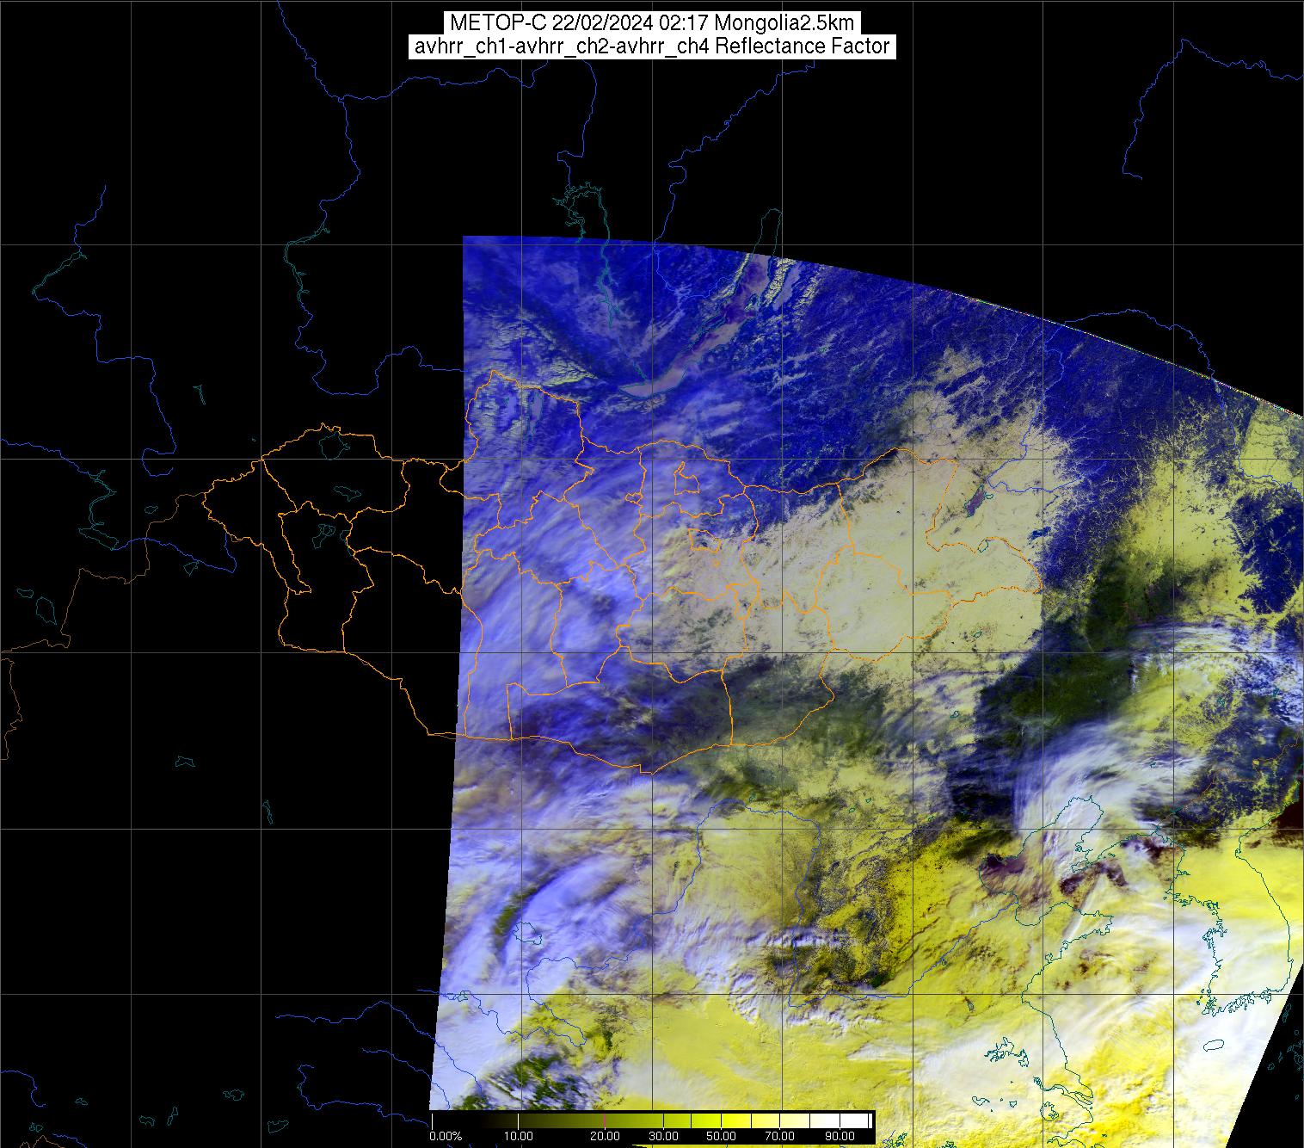The width and height of the screenshot is (1304, 1148).
Task: Click the '90.00' color scale label
Action: [x=840, y=1136]
